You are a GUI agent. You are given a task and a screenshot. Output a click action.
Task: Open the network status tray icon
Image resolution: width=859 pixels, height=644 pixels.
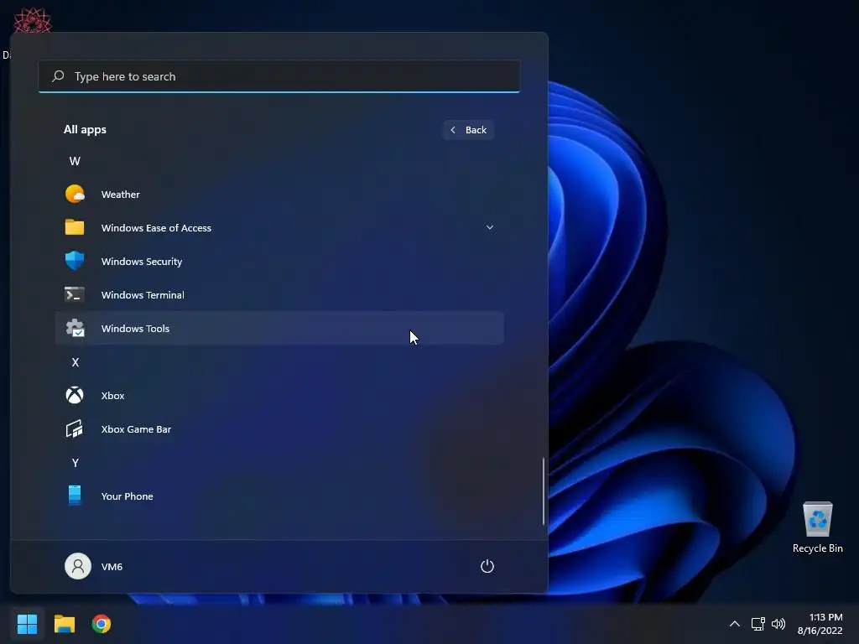(757, 624)
